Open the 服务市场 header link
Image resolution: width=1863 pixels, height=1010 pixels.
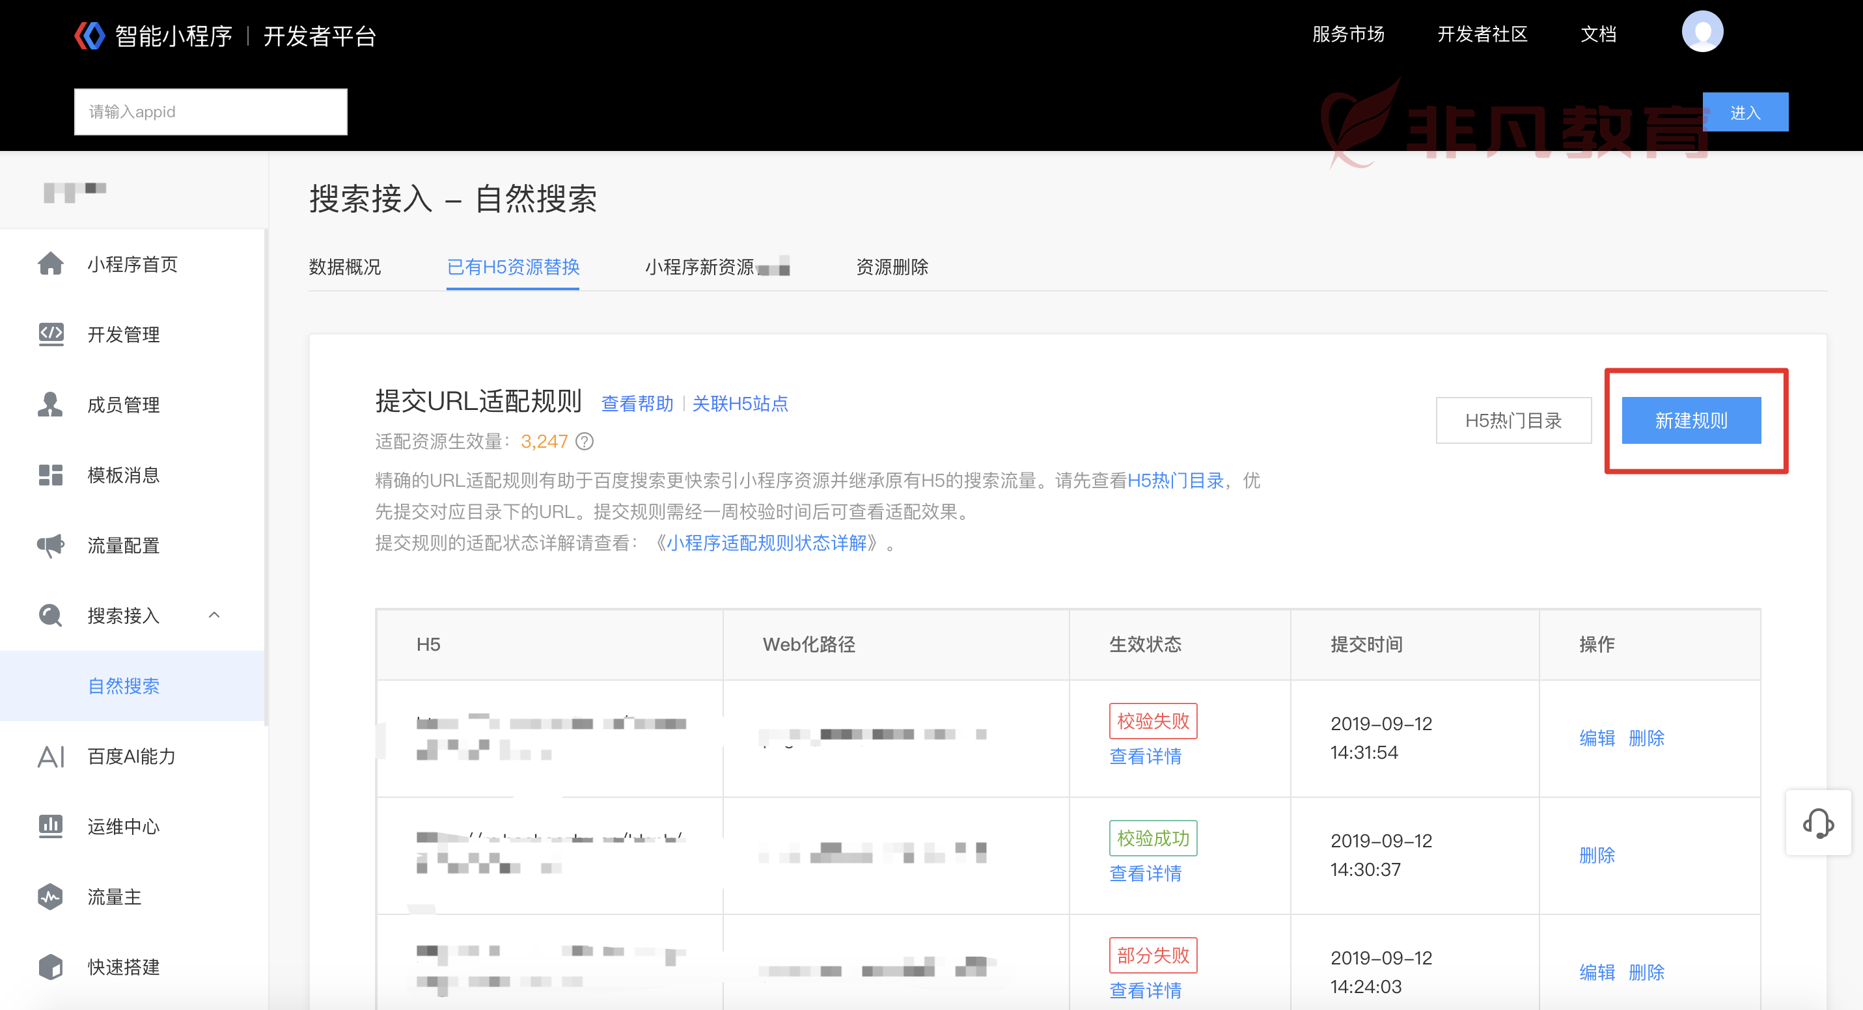pos(1348,34)
